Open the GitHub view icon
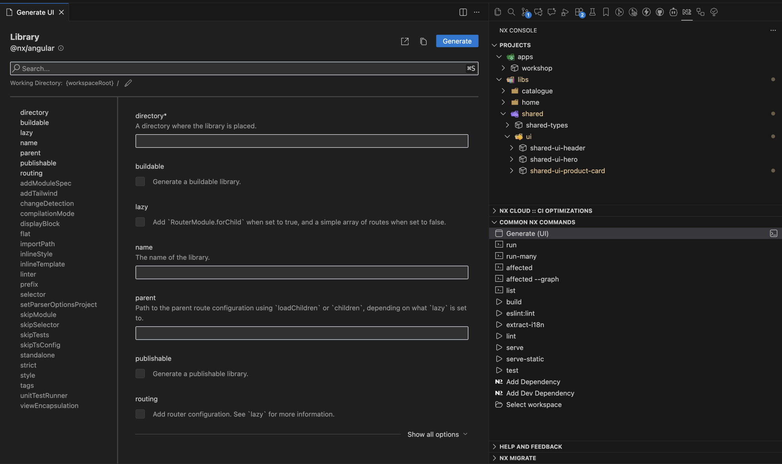Viewport: 782px width, 464px height. (x=659, y=12)
